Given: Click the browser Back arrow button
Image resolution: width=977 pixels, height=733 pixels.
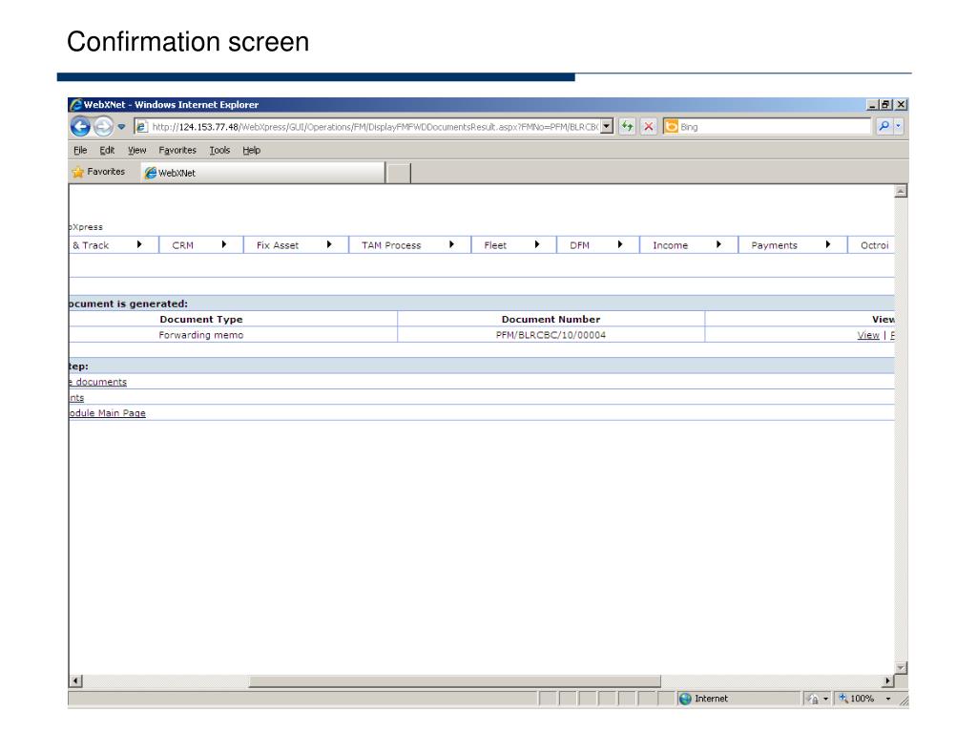Looking at the screenshot, I should point(80,127).
